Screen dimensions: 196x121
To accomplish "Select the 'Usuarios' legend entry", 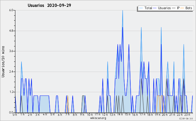I will coord(162,8).
